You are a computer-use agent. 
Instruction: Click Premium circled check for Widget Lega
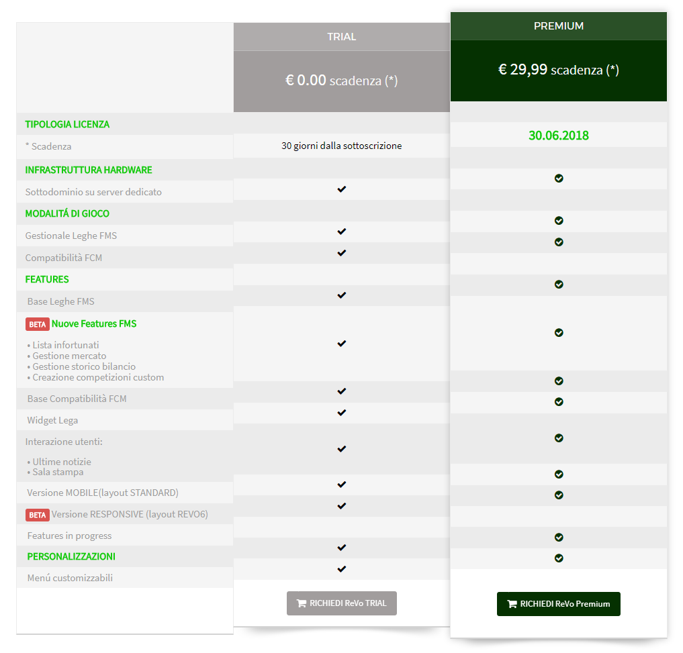click(559, 402)
